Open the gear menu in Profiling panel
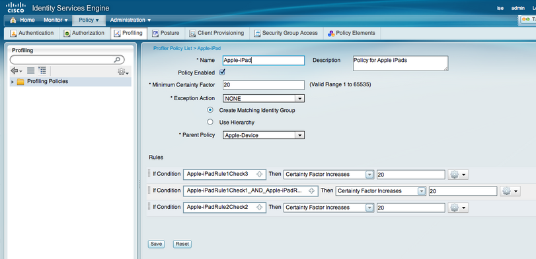 (x=123, y=72)
